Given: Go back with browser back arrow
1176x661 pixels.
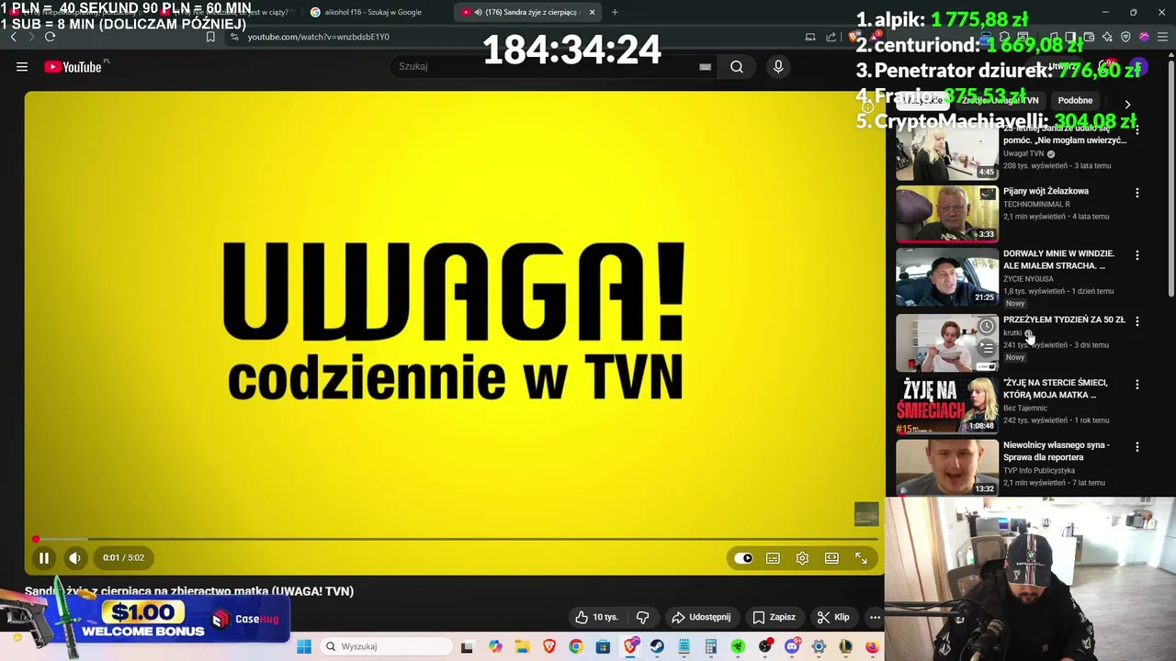Looking at the screenshot, I should pos(13,37).
